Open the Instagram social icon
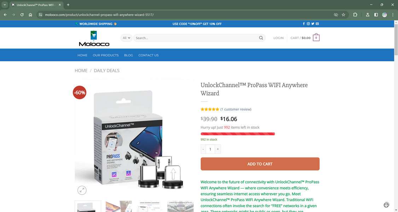This screenshot has height=212, width=398. (308, 24)
